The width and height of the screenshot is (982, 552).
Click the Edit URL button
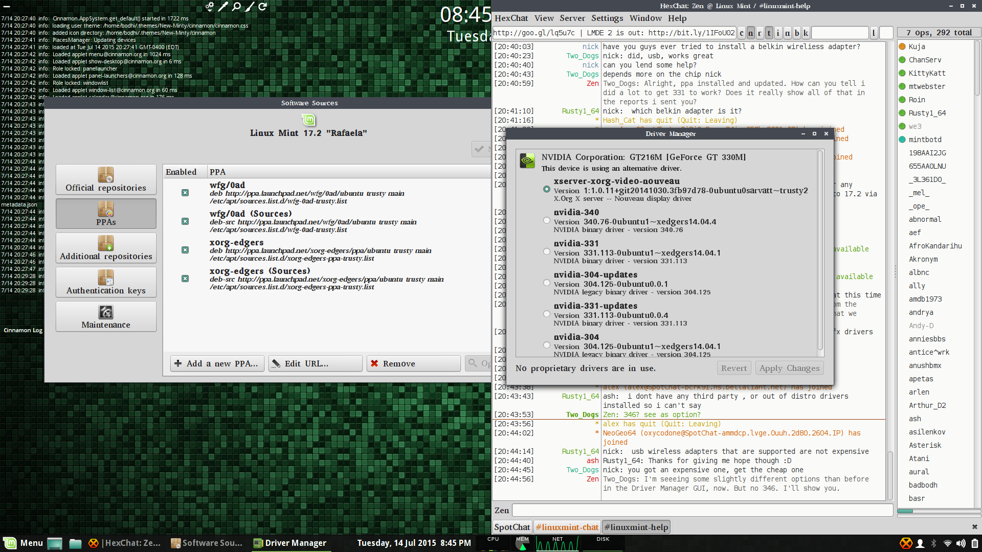tap(316, 363)
